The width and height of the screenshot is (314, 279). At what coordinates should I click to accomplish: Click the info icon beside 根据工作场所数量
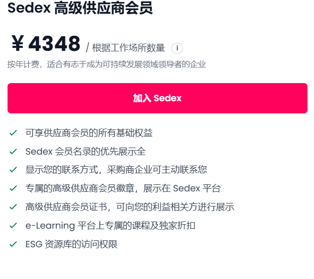(x=177, y=48)
